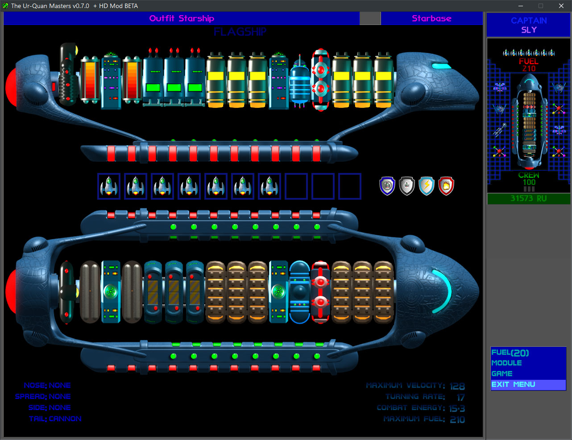Click the red engine dome in top view

pos(12,87)
